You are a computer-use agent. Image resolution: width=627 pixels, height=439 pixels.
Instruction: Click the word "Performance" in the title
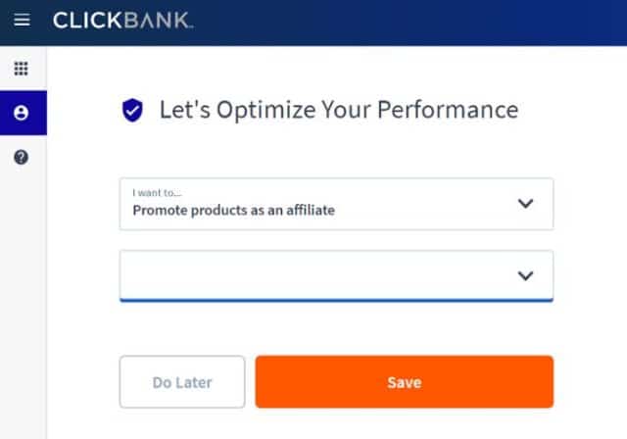(x=448, y=110)
